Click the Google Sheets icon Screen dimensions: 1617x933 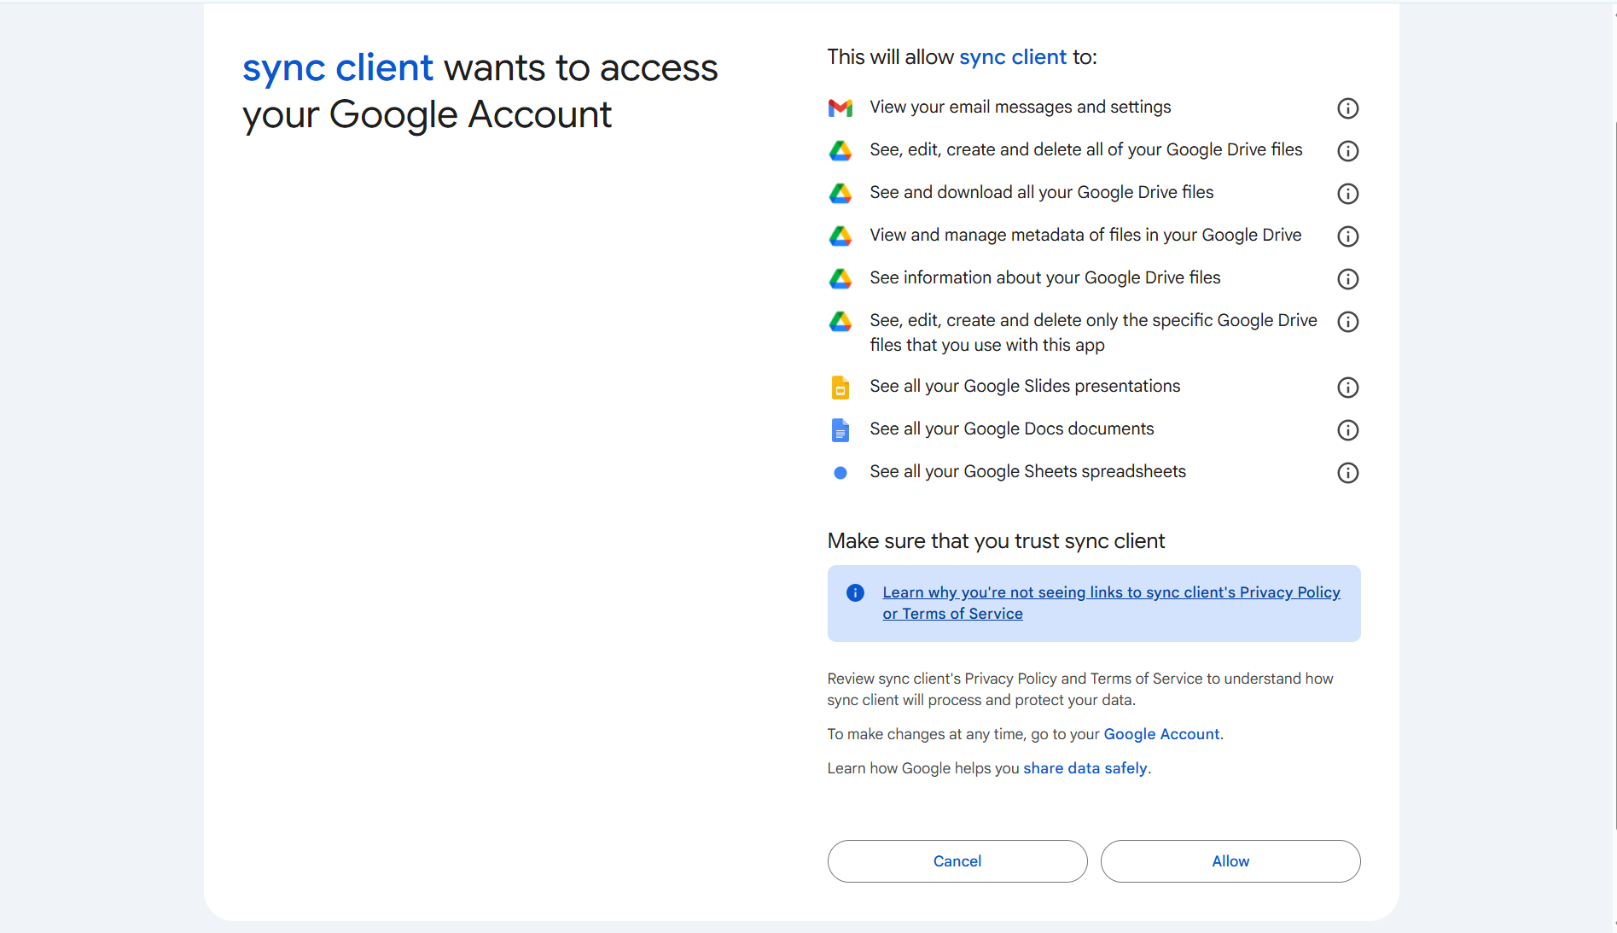840,472
